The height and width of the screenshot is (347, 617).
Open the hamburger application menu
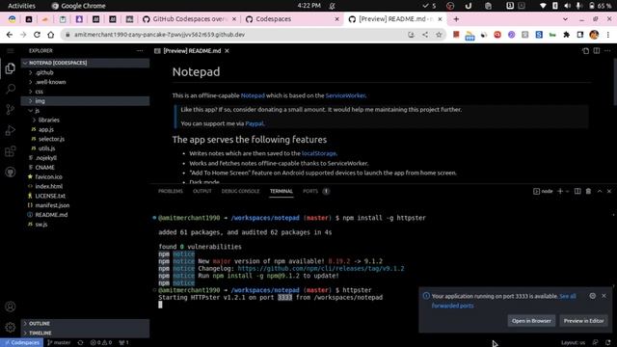tap(11, 51)
